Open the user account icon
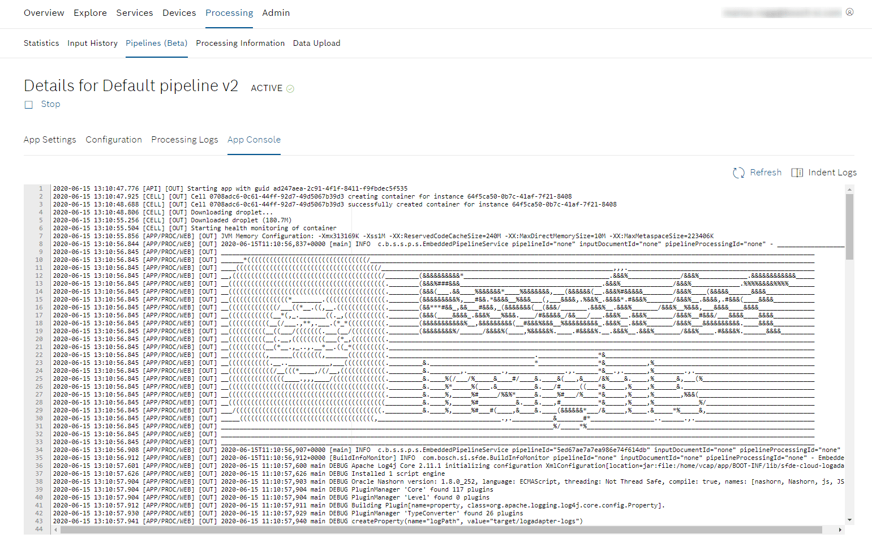872x538 pixels. point(849,12)
